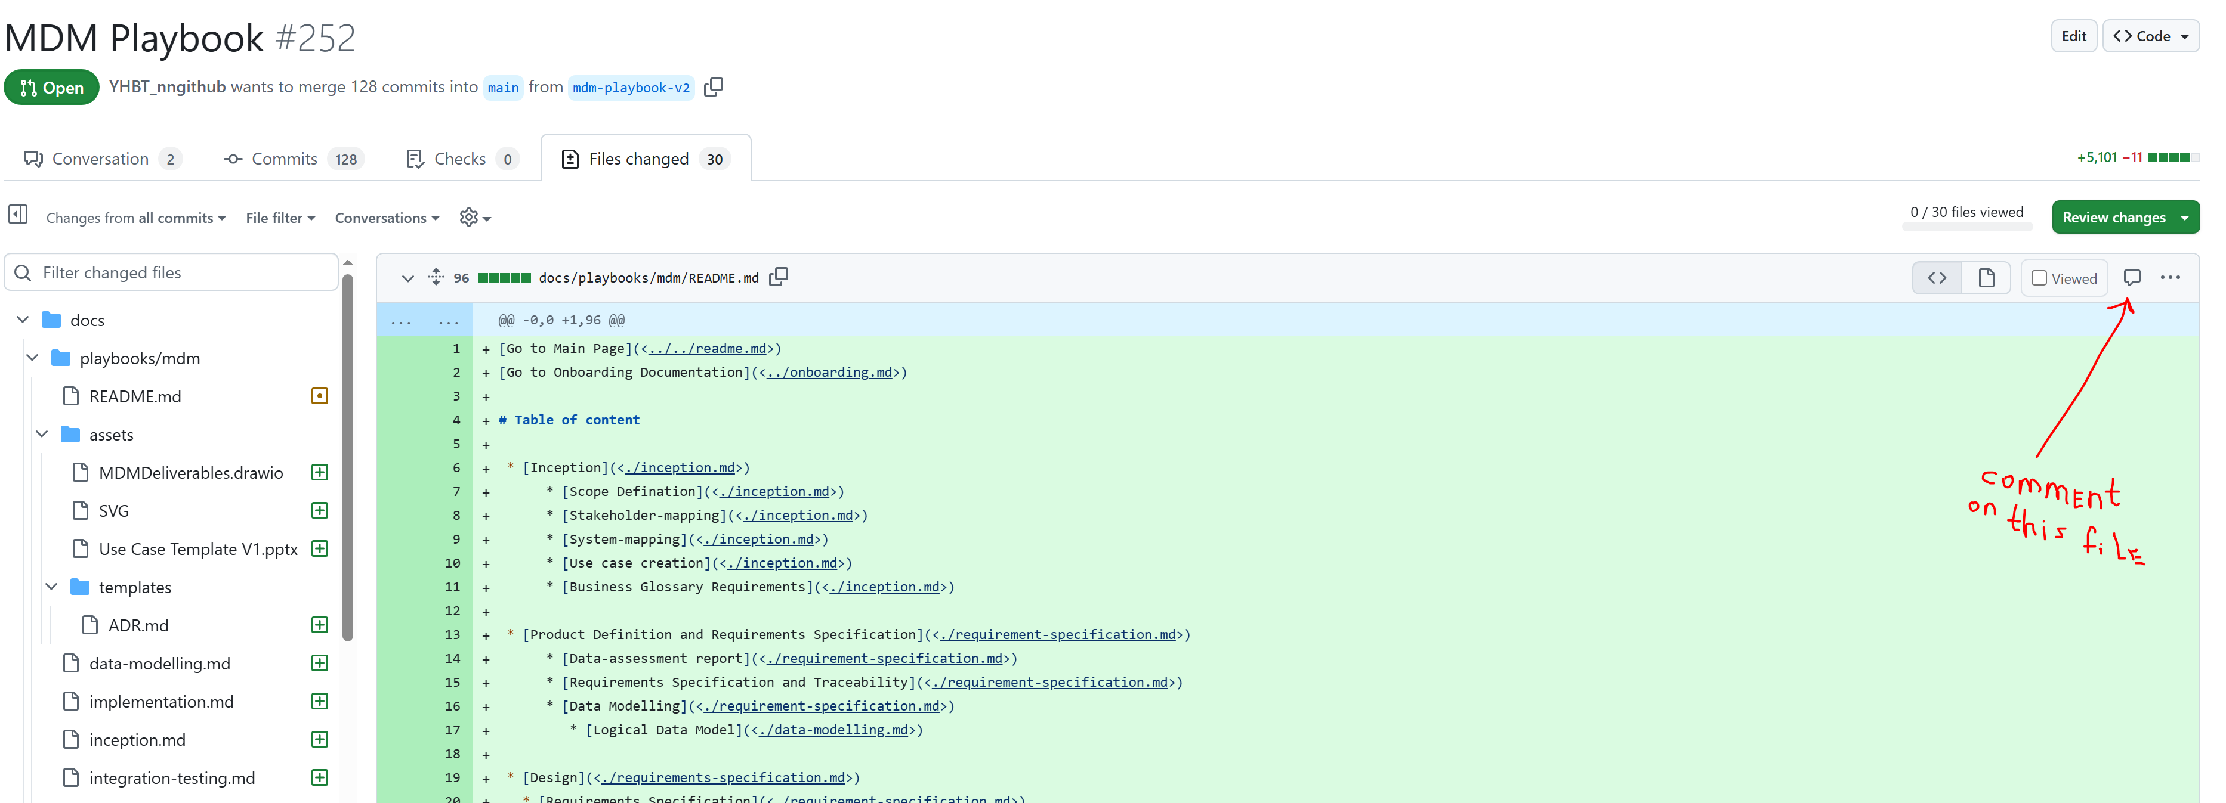Open the diff settings gear menu

pos(476,218)
